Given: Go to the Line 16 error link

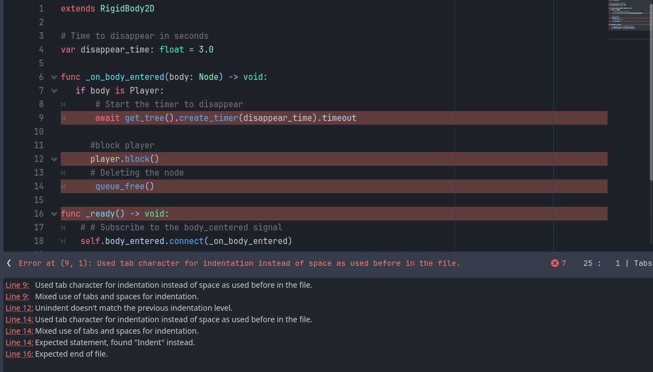Looking at the screenshot, I should click(19, 354).
